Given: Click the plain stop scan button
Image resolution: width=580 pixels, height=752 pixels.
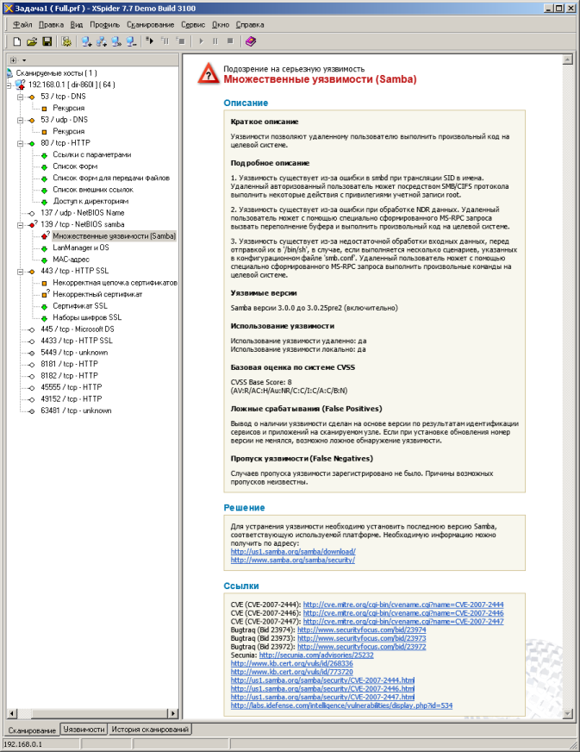Looking at the screenshot, I should [x=230, y=41].
